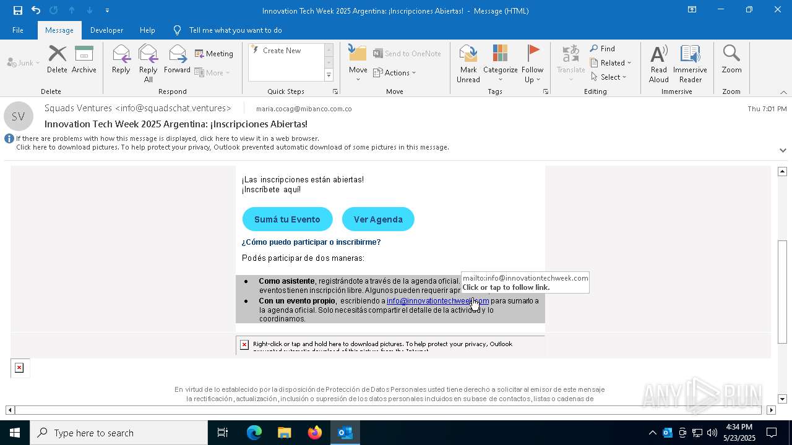Click the Save icon in the title bar

click(x=17, y=11)
